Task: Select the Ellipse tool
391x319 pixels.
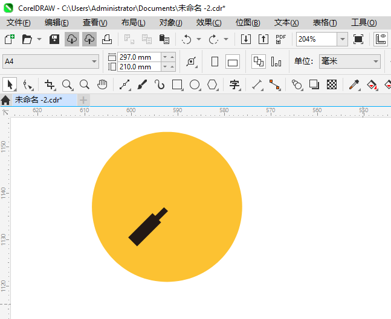Action: (195, 84)
